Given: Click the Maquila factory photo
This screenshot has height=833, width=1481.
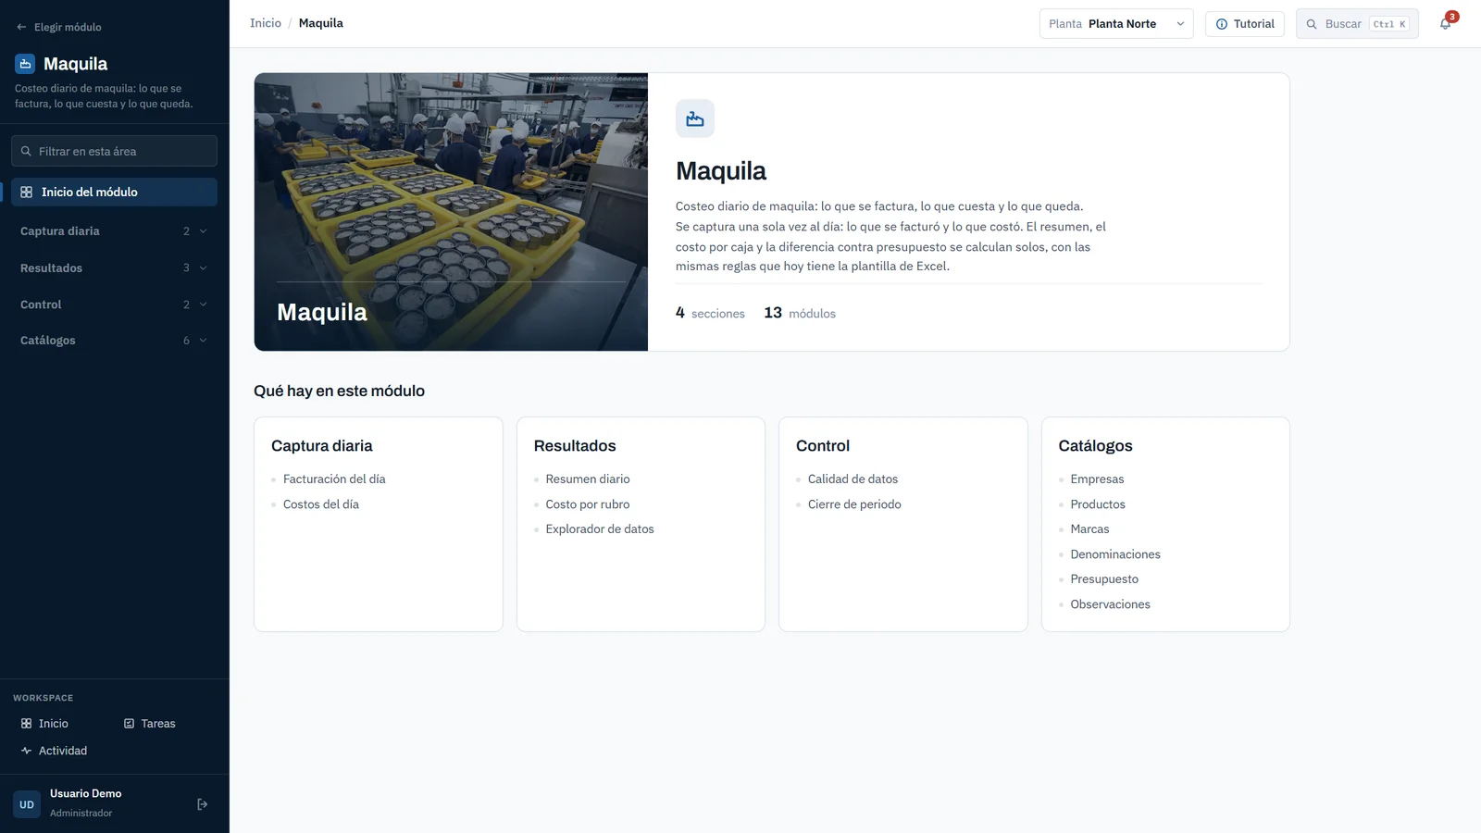Looking at the screenshot, I should [x=451, y=212].
